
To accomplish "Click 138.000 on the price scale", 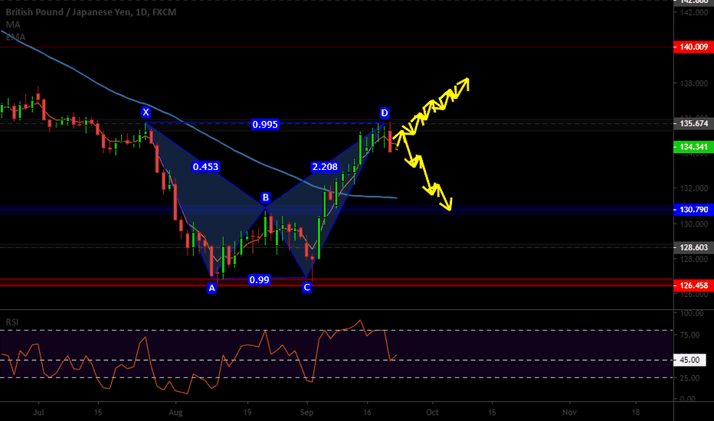I will click(x=694, y=83).
